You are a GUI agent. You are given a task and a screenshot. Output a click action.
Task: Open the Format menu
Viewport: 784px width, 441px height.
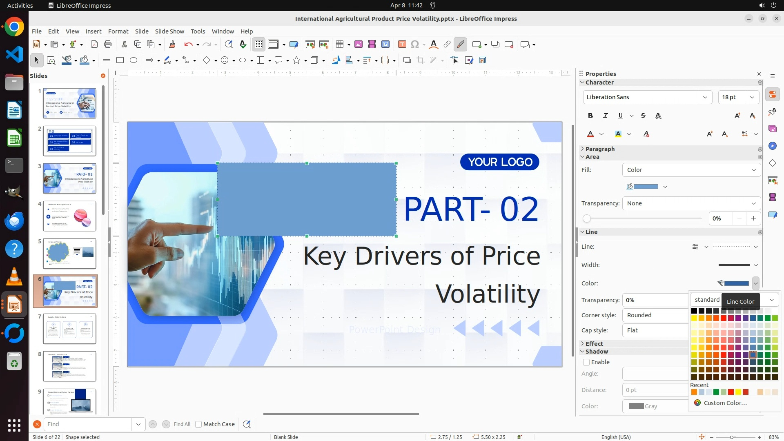(118, 31)
